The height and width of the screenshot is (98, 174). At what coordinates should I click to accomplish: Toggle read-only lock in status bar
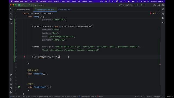(163, 96)
